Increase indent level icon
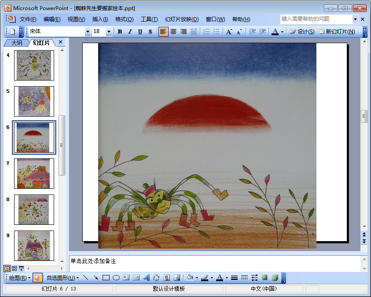The height and width of the screenshot is (297, 371). click(x=262, y=31)
